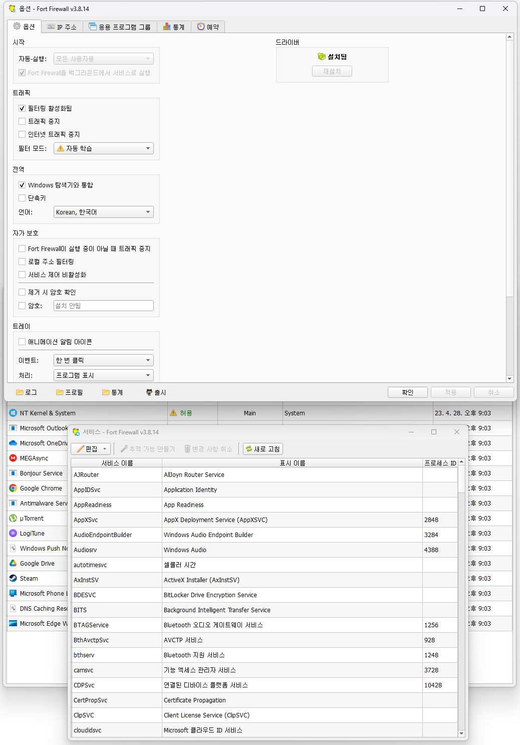Expand the 언어 language dropdown
Screen dimensions: 520x745
click(103, 212)
